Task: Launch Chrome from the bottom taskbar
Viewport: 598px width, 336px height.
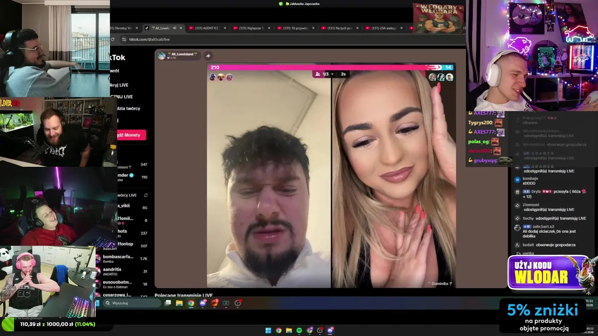Action: [x=278, y=330]
